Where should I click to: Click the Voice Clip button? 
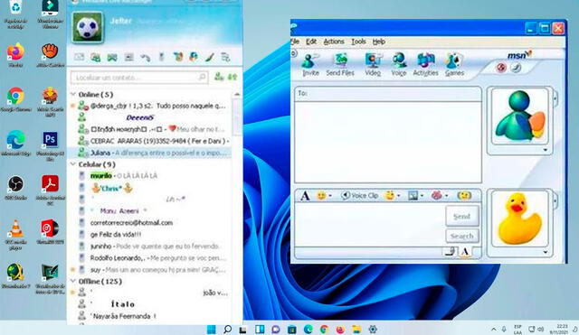[x=359, y=196]
